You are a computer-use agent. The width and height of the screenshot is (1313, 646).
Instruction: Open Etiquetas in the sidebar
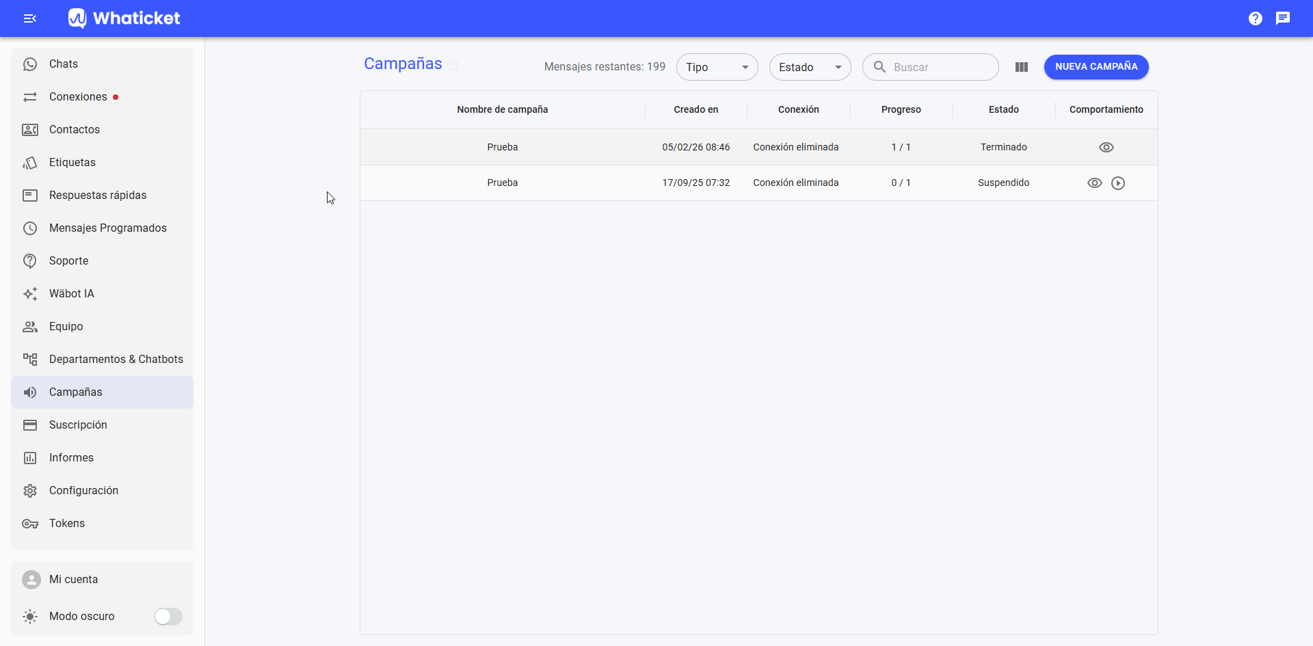[x=103, y=163]
